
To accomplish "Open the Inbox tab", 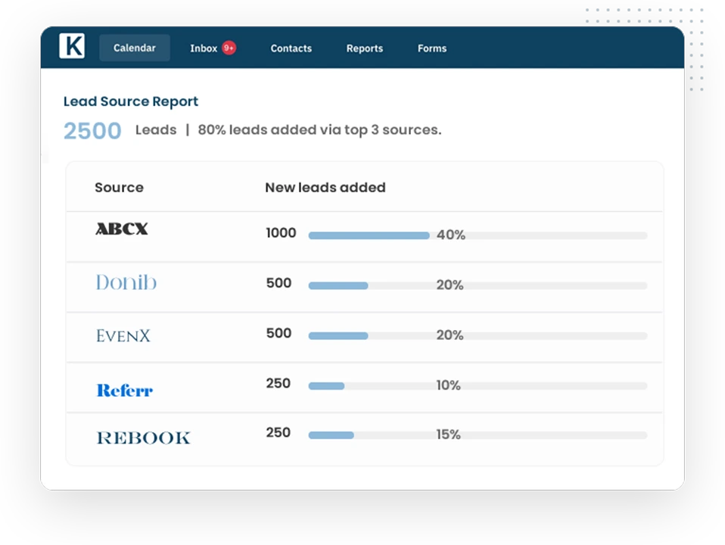I will coord(204,48).
